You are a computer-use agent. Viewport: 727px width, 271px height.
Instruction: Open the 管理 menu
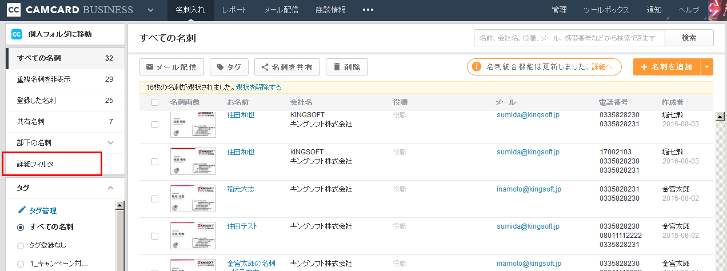(x=559, y=10)
